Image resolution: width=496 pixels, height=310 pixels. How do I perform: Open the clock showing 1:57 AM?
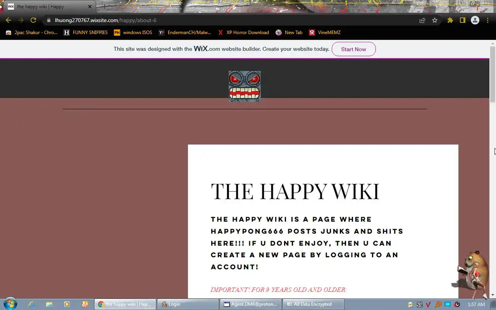point(476,305)
